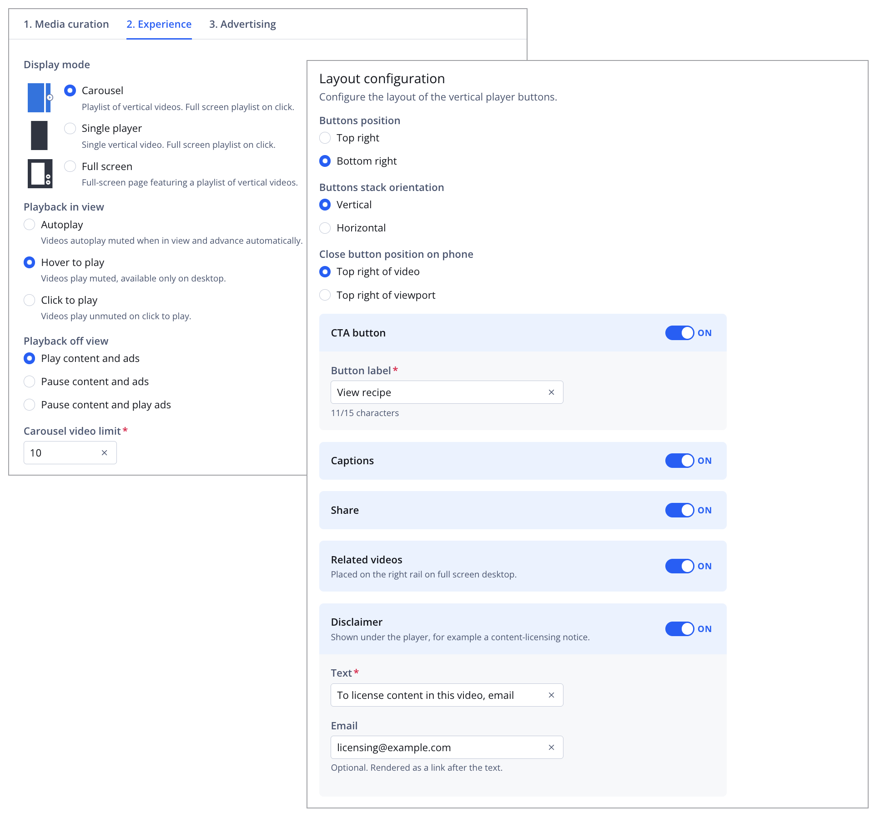Select the Experience tab
The height and width of the screenshot is (823, 885).
coord(159,24)
